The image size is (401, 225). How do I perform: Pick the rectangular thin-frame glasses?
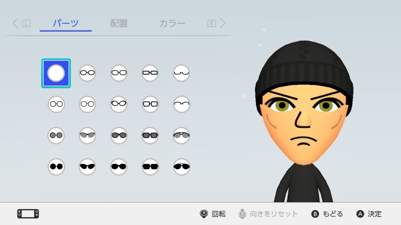[150, 73]
